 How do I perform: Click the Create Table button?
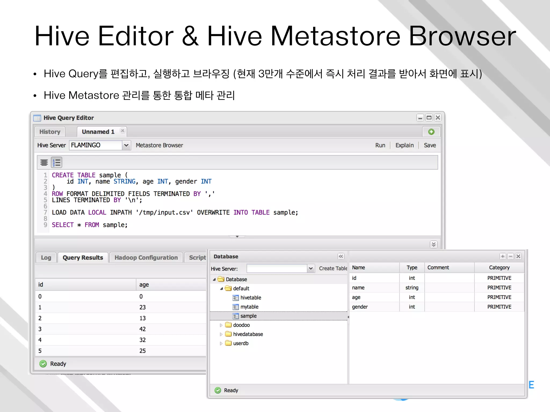coord(333,268)
